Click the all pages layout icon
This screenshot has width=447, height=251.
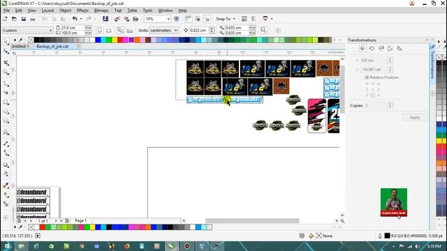tap(121, 30)
